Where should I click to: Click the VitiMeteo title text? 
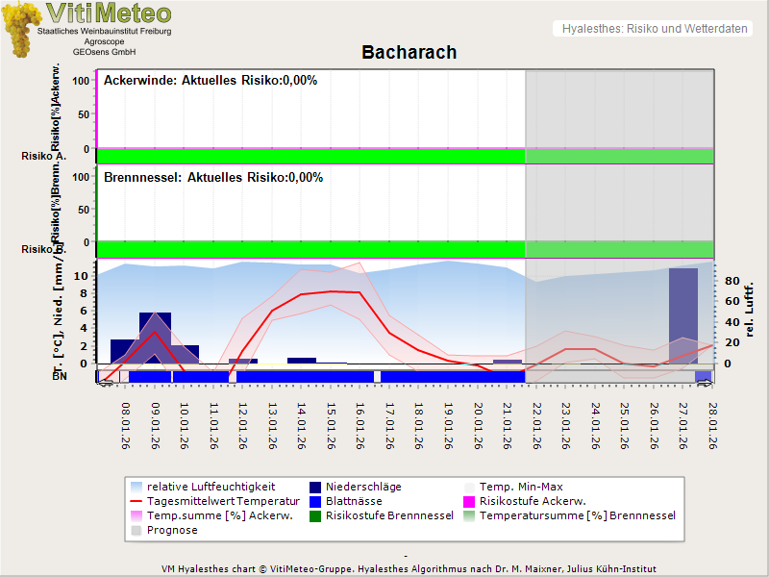(109, 13)
